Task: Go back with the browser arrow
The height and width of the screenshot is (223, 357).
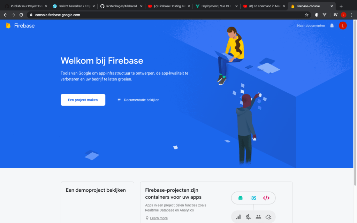Action: point(6,15)
